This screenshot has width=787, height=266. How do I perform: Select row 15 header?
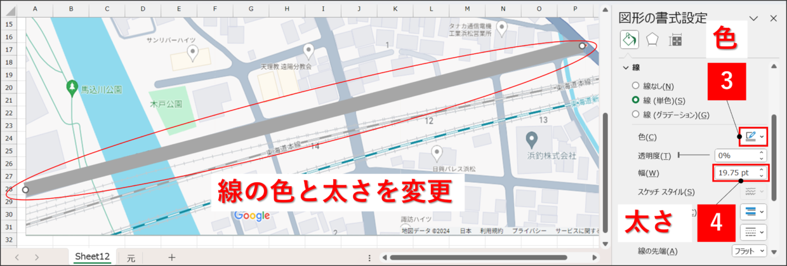pos(9,23)
